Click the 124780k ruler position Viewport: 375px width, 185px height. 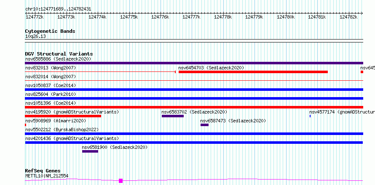[x=286, y=17]
